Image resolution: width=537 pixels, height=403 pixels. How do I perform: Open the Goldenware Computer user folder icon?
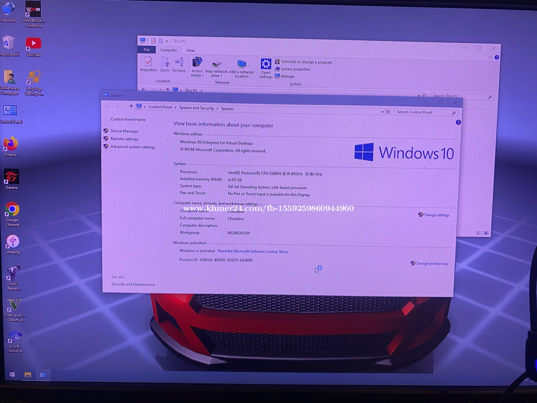coord(9,82)
